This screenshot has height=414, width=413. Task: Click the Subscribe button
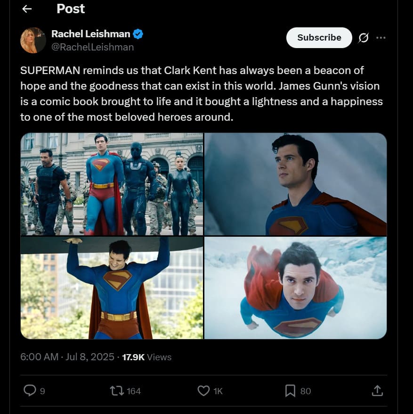pyautogui.click(x=319, y=38)
